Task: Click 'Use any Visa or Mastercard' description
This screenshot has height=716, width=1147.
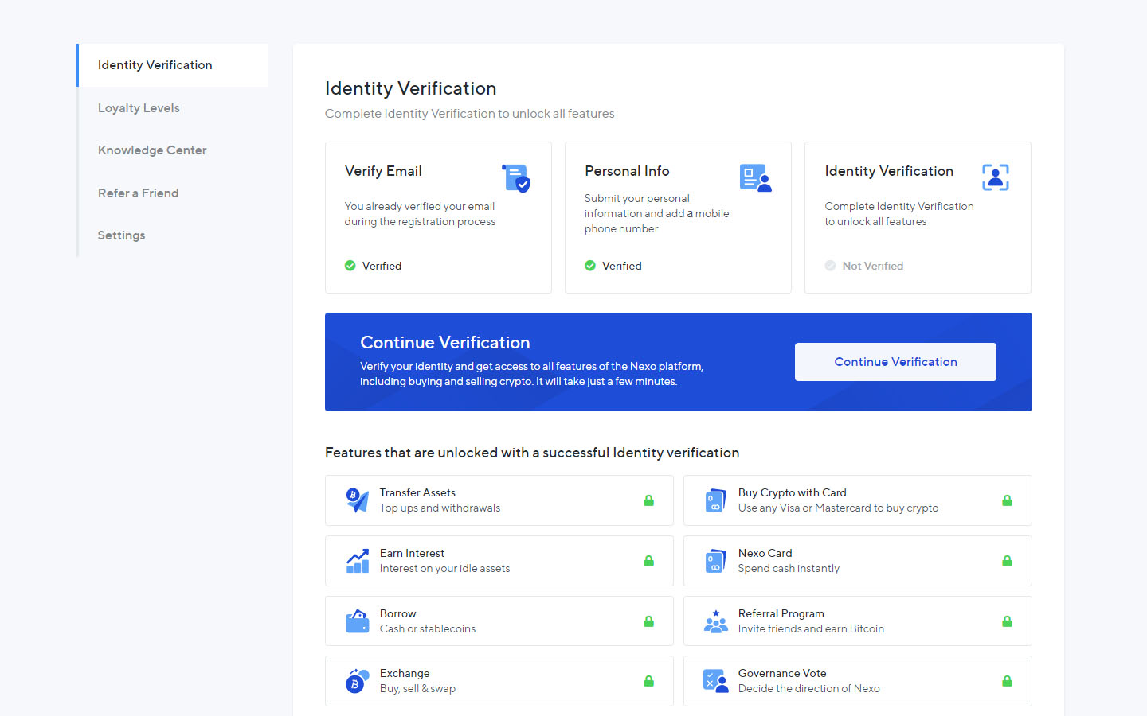Action: click(838, 508)
